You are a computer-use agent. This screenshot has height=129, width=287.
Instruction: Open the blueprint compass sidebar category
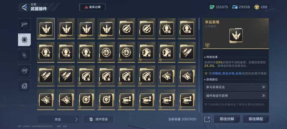[24, 86]
